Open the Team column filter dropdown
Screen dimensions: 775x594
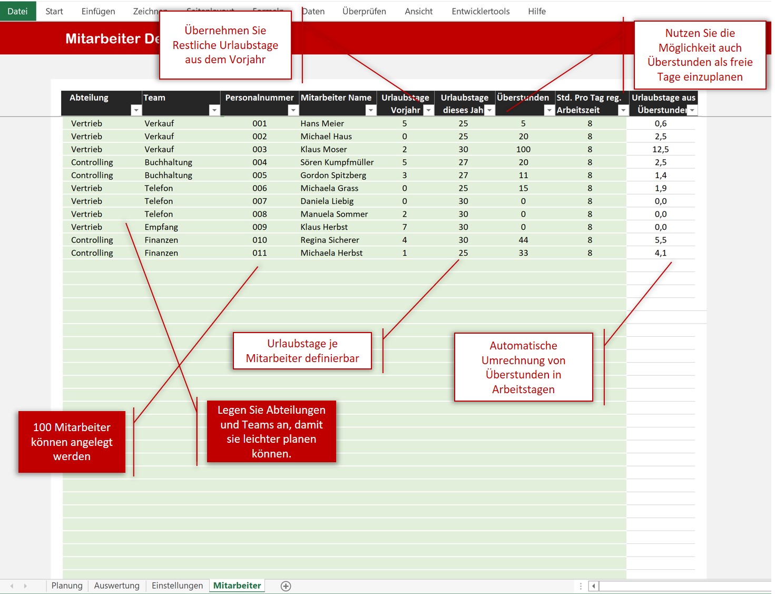(x=214, y=110)
